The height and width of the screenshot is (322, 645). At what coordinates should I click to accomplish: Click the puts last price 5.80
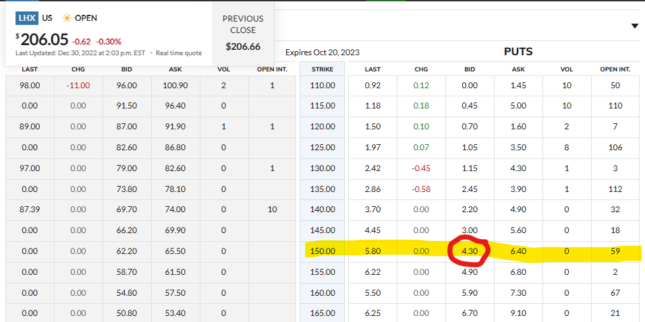[372, 252]
